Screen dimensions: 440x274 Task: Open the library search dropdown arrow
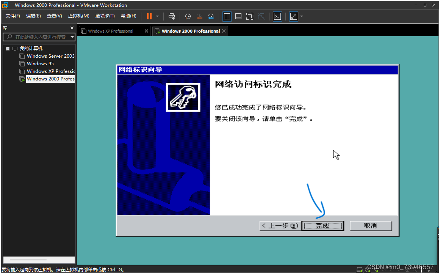point(72,37)
